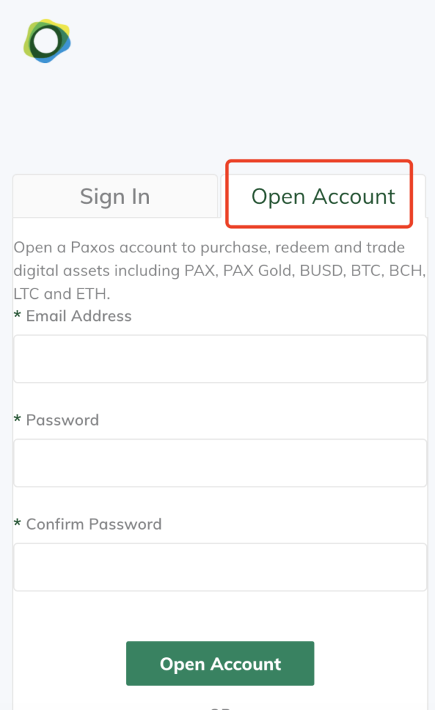Click the "Open a Paxos account" description line
The height and width of the screenshot is (710, 435).
click(209, 248)
